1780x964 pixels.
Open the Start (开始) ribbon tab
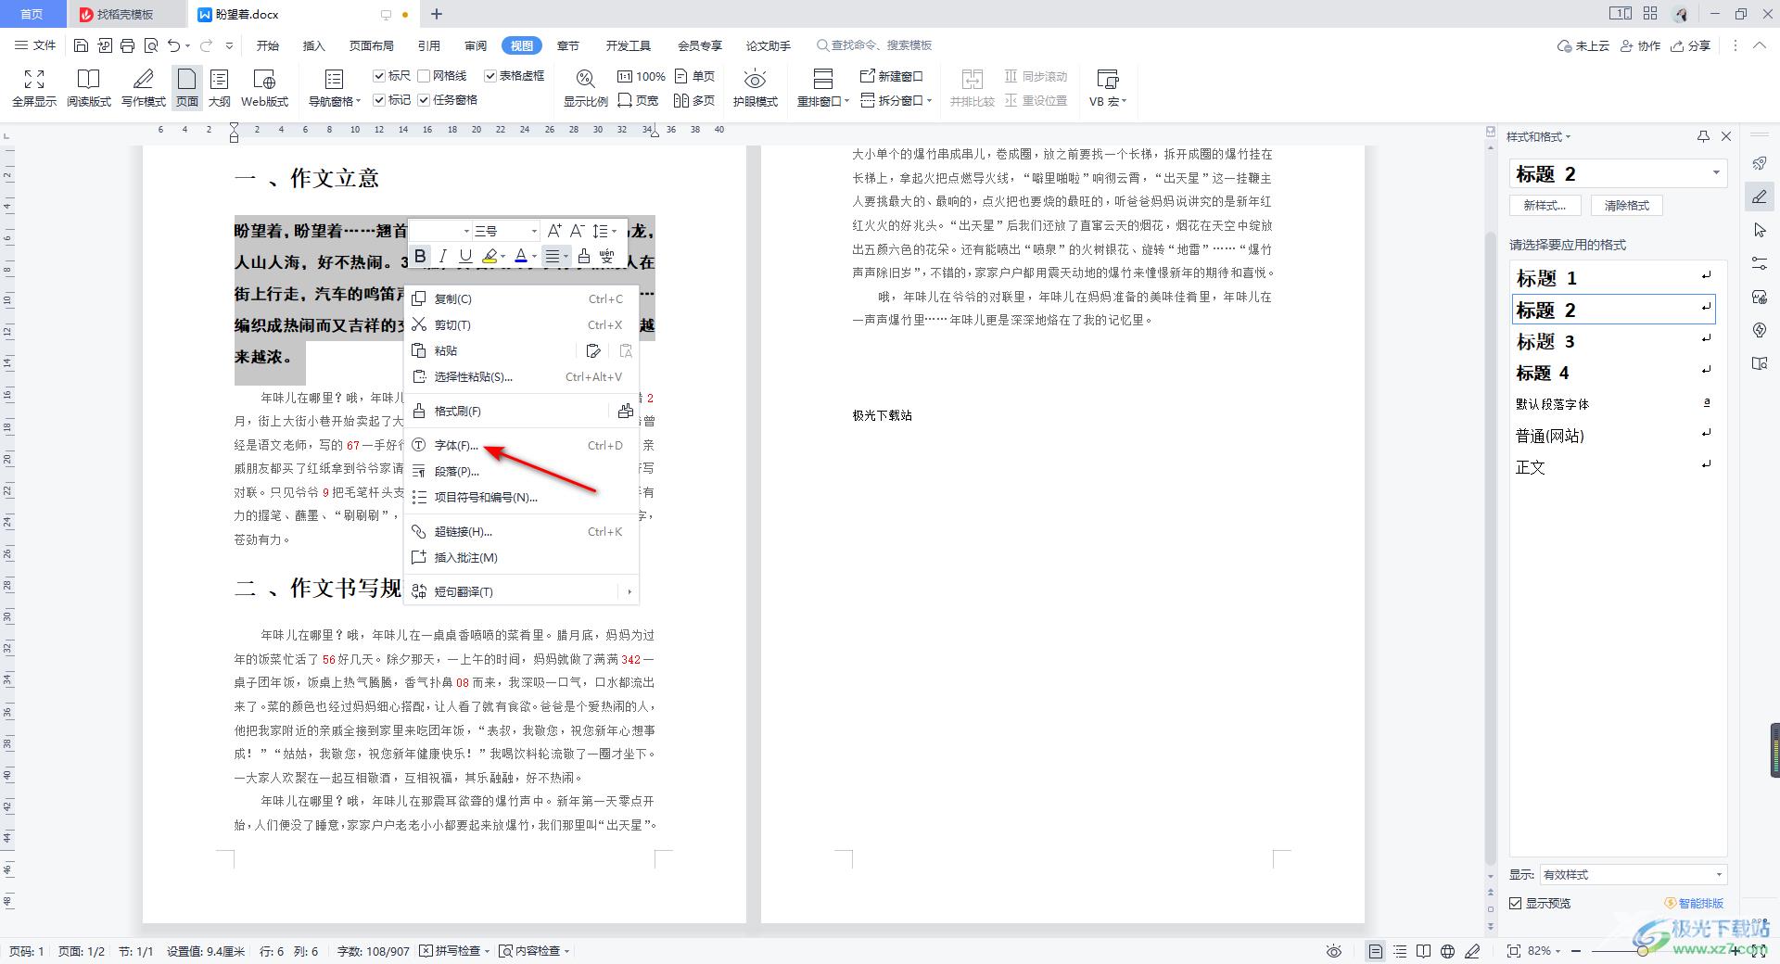268,45
